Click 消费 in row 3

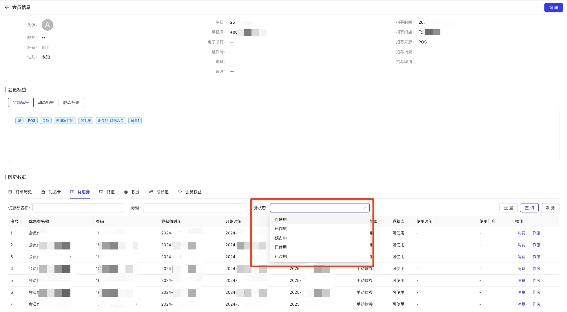pyautogui.click(x=521, y=257)
